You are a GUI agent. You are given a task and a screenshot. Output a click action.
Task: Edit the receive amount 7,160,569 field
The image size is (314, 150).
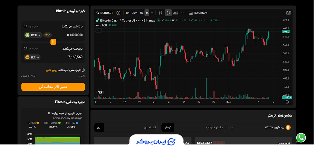[x=75, y=57]
